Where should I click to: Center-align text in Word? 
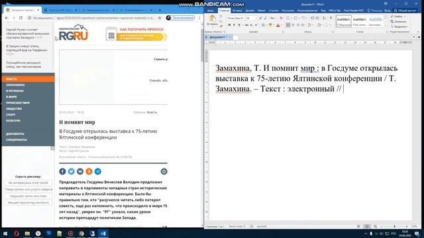[293, 25]
